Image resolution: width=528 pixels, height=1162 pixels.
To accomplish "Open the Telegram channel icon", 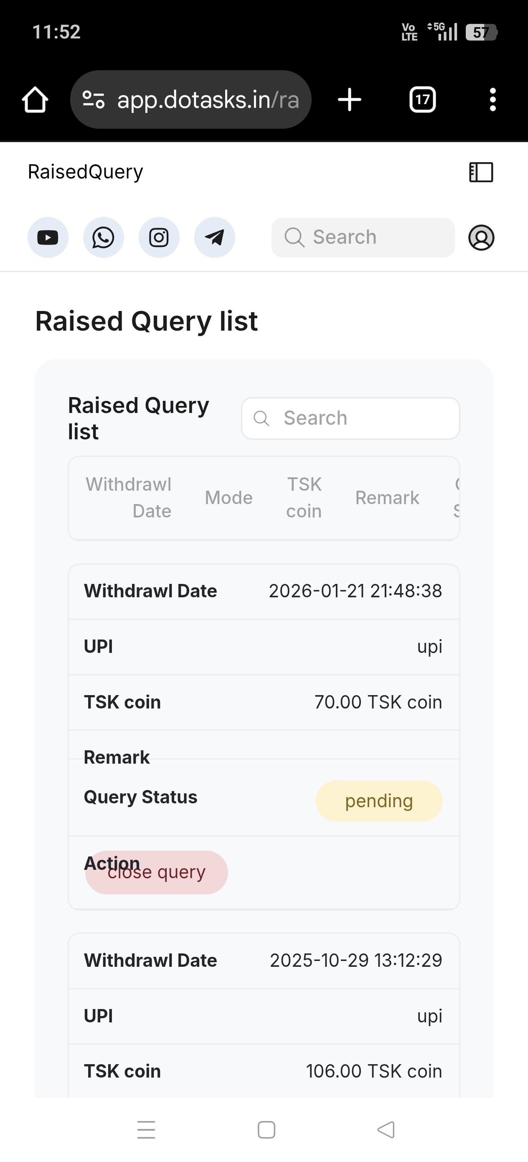I will coord(215,237).
